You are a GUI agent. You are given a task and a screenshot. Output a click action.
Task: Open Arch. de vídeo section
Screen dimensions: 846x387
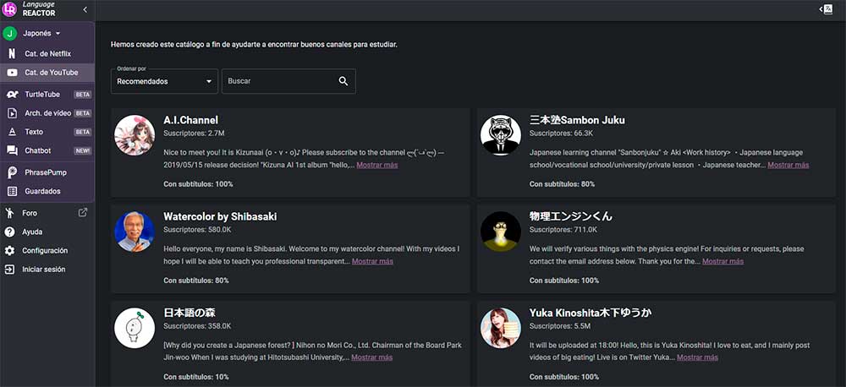(x=47, y=113)
